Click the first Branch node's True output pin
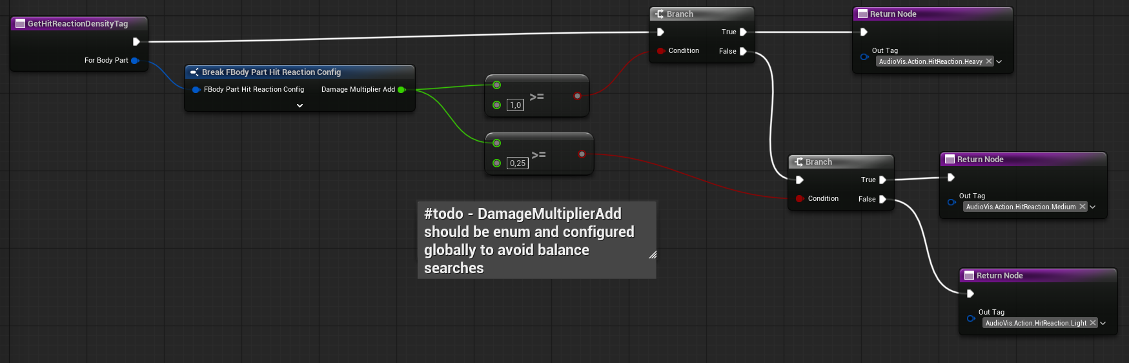Image resolution: width=1129 pixels, height=363 pixels. (x=743, y=32)
